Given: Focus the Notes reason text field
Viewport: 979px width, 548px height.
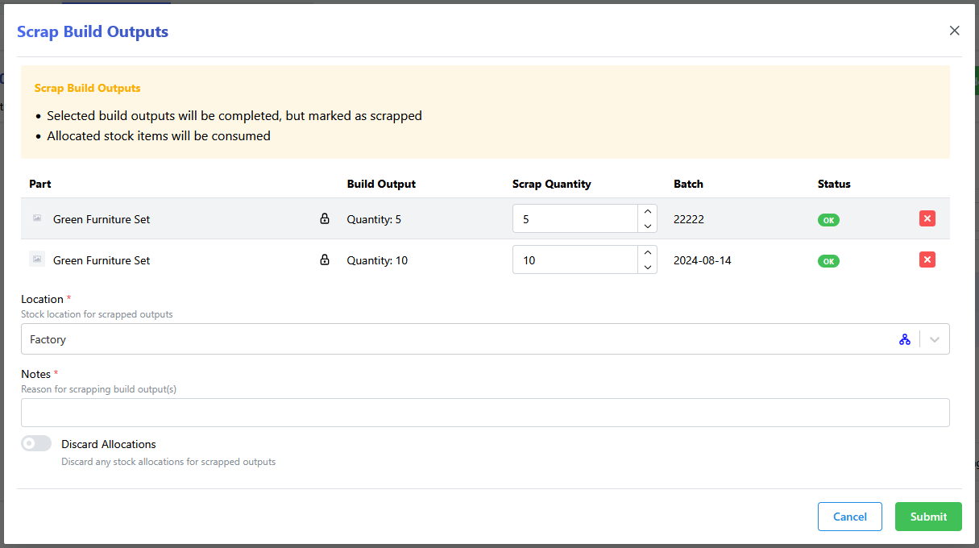Looking at the screenshot, I should [485, 413].
